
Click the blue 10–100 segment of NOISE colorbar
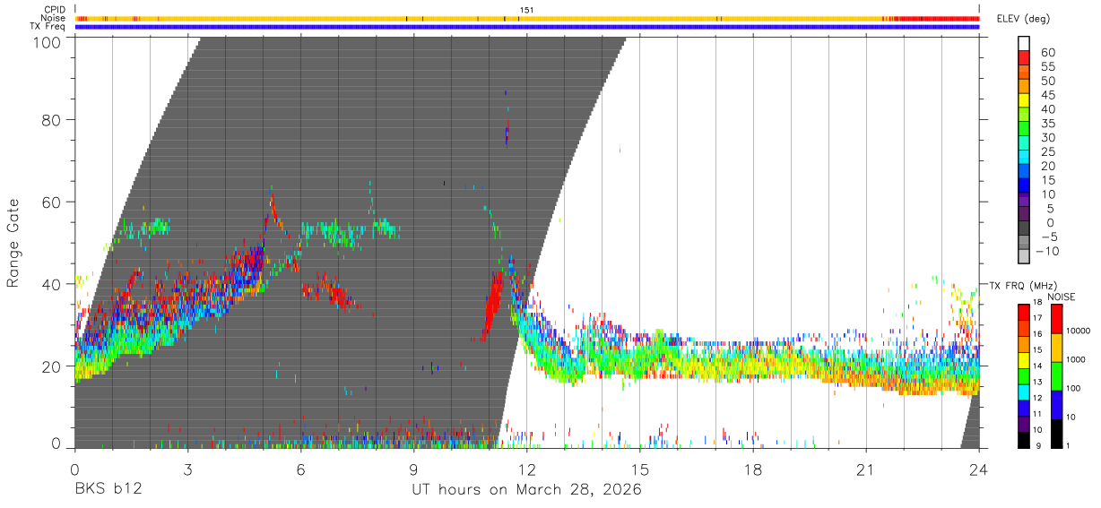1055,405
